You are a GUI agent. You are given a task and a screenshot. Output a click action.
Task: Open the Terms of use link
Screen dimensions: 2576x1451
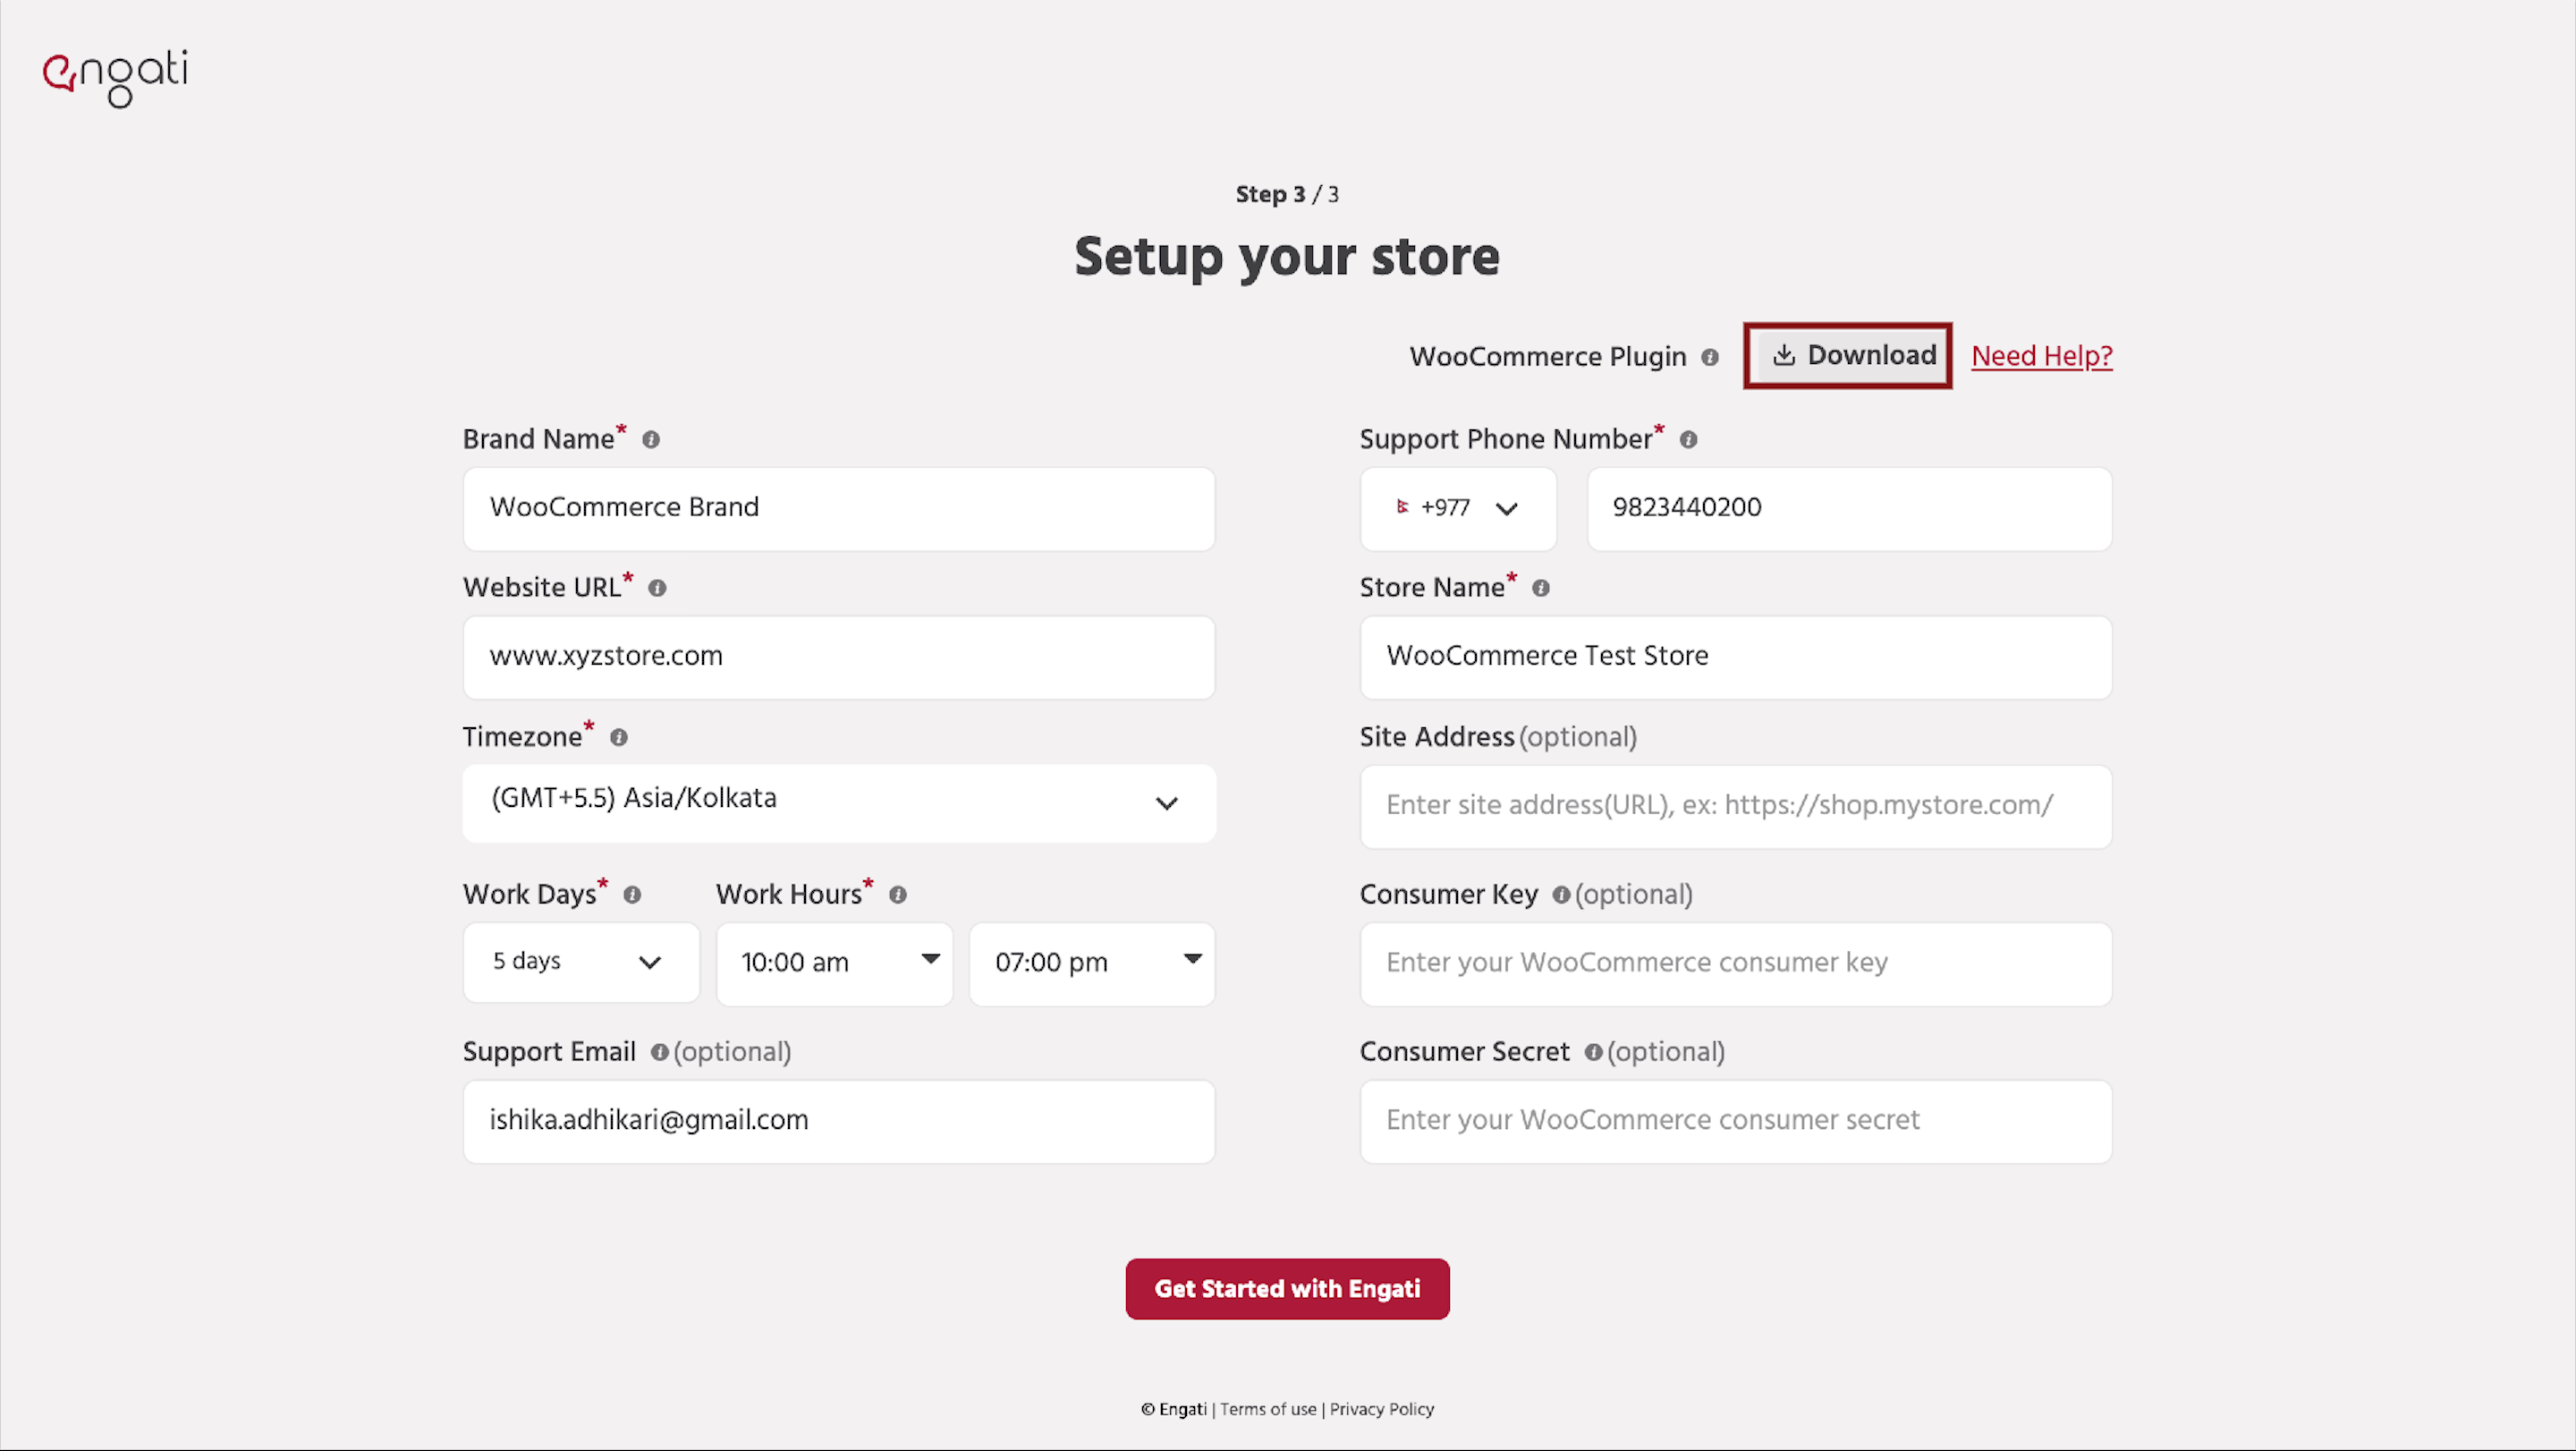[1268, 1409]
